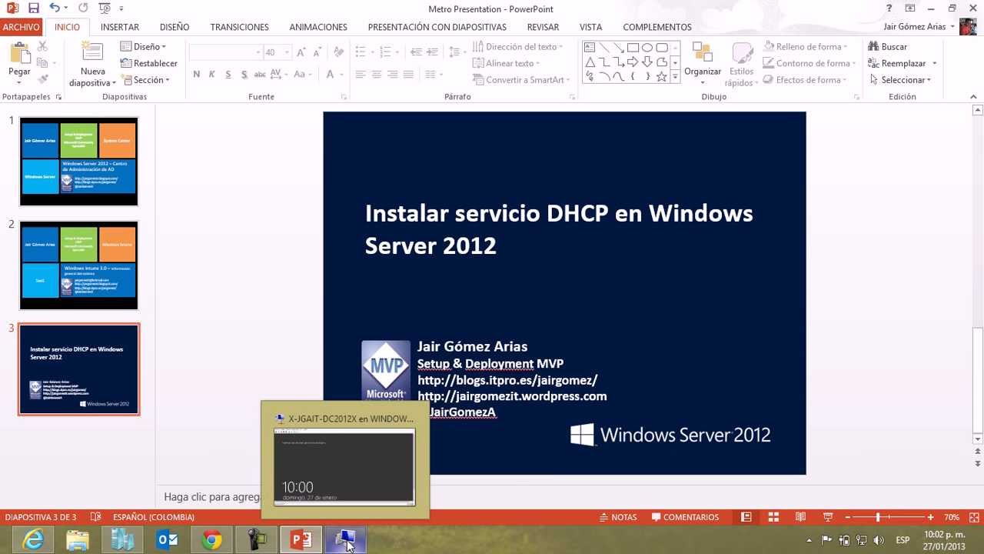Click the Redo arrow in quick access toolbar
The image size is (984, 554).
(82, 8)
